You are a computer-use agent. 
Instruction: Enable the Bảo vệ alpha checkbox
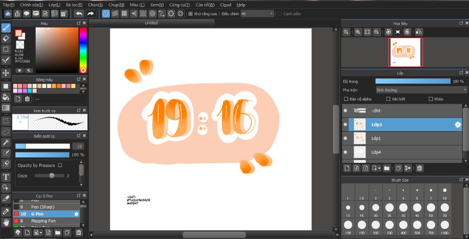tap(346, 99)
